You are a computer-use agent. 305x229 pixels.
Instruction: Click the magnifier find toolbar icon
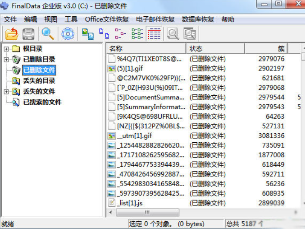[x=48, y=34]
